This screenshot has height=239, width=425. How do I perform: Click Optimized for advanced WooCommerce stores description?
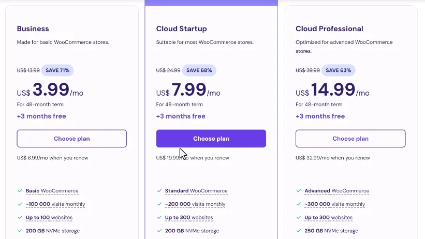tap(344, 47)
